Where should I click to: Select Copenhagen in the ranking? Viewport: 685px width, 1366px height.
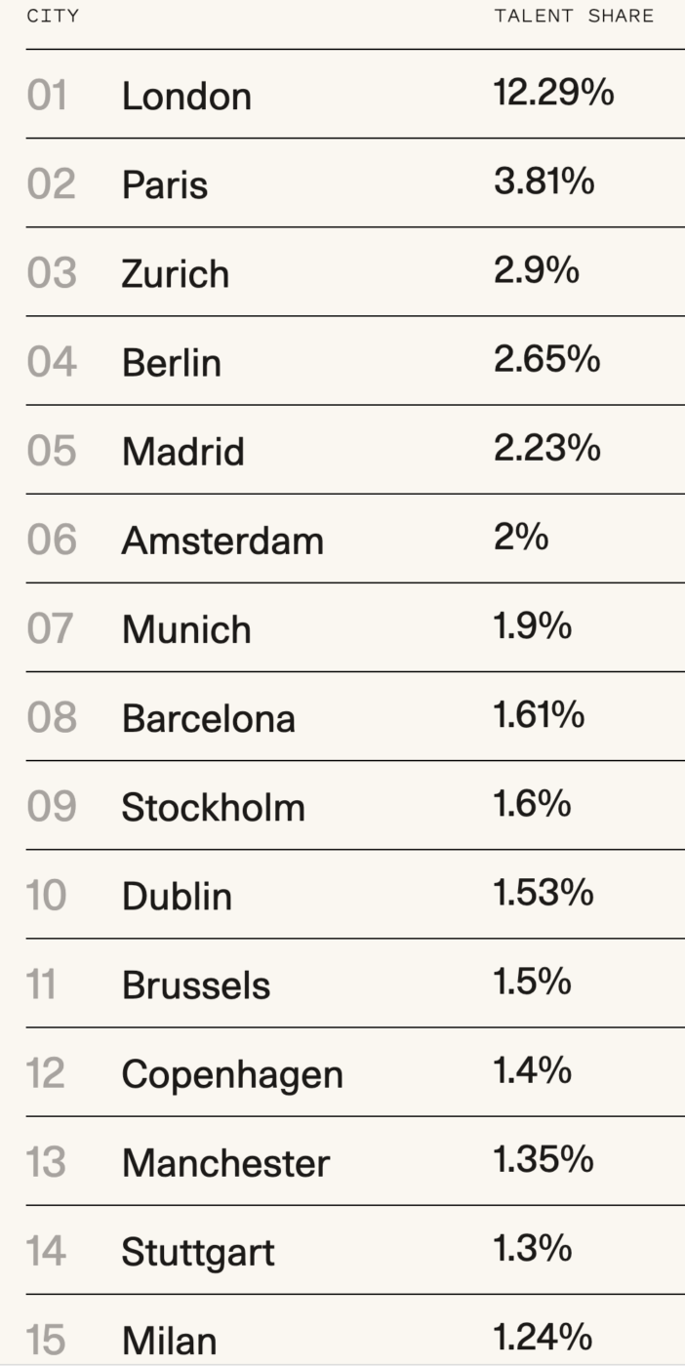(232, 1074)
